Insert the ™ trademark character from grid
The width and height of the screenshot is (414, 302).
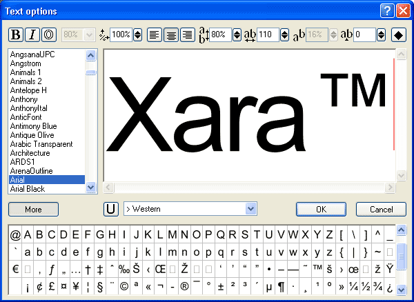tap(317, 270)
